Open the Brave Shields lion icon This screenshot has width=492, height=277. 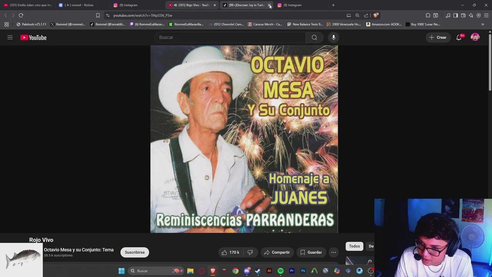pos(376,15)
